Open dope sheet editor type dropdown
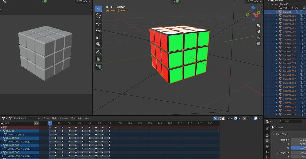 point(4,118)
